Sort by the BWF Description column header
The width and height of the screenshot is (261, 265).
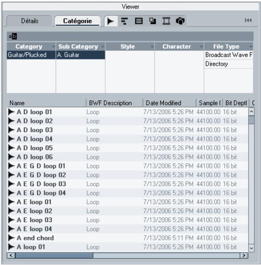click(114, 103)
